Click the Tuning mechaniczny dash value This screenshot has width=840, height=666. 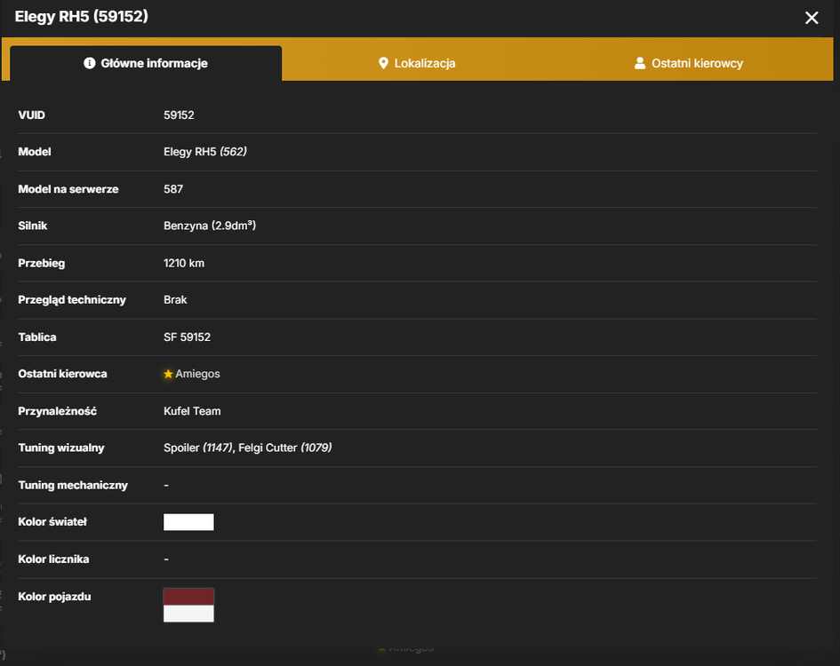click(166, 485)
